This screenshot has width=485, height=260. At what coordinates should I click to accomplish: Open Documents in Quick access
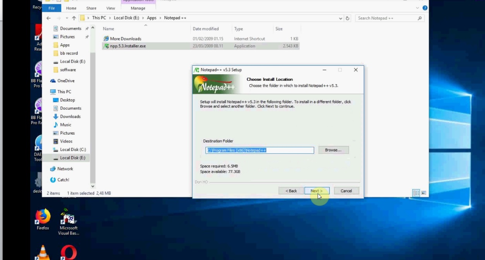70,29
